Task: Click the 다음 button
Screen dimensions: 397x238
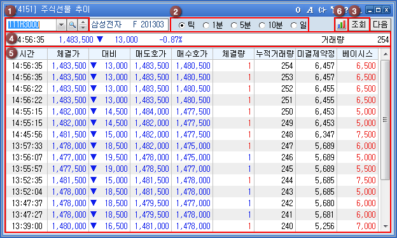Action: (x=380, y=25)
